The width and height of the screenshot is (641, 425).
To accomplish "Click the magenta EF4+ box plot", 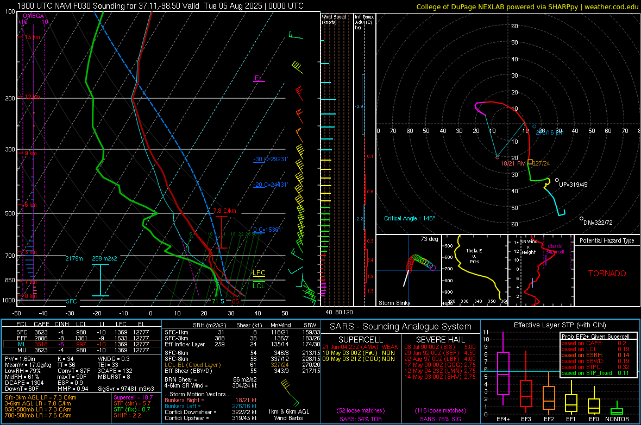I will pyautogui.click(x=503, y=370).
